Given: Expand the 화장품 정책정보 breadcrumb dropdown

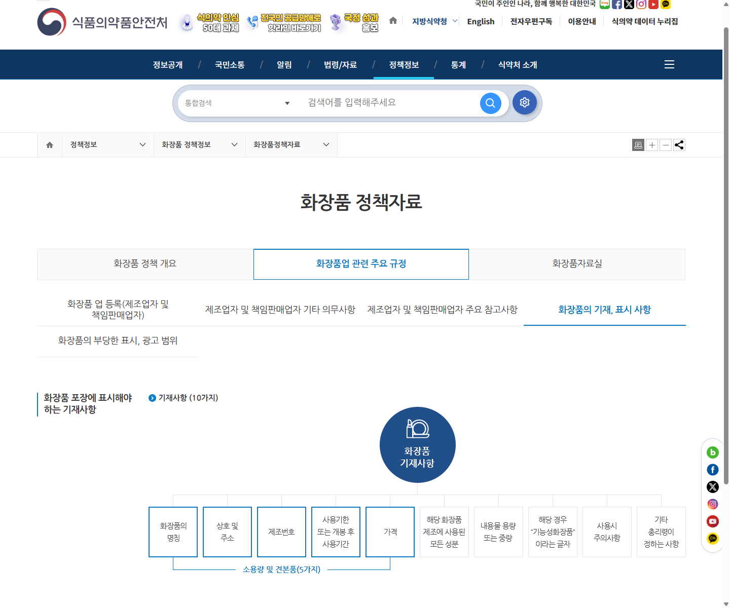Looking at the screenshot, I should [200, 145].
